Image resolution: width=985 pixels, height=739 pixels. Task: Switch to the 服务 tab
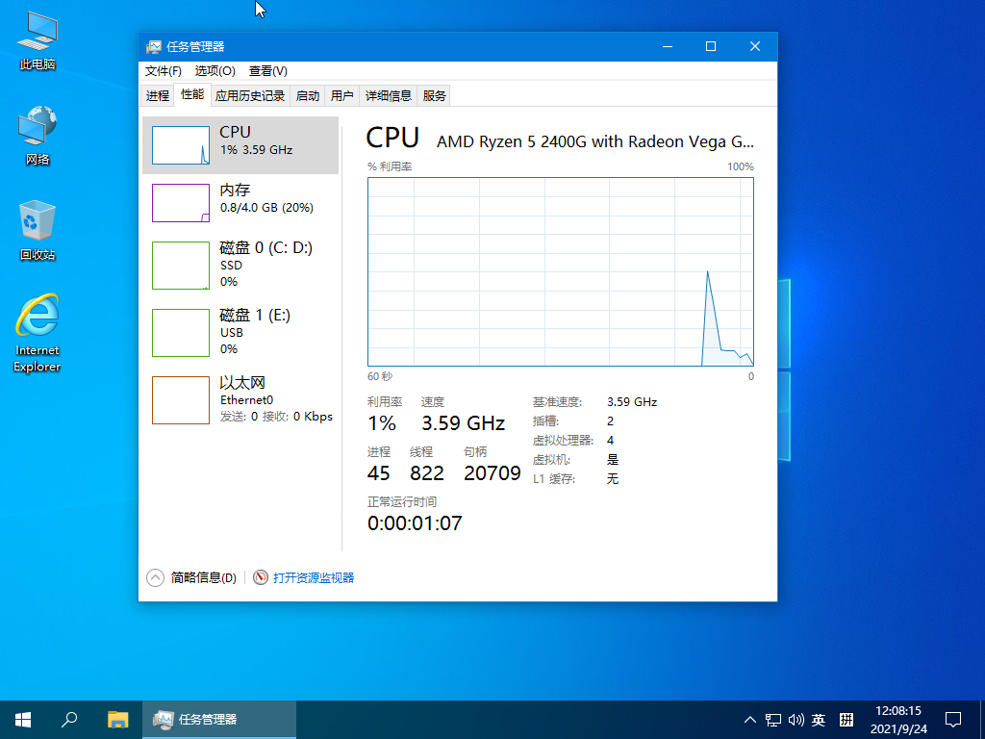point(434,95)
